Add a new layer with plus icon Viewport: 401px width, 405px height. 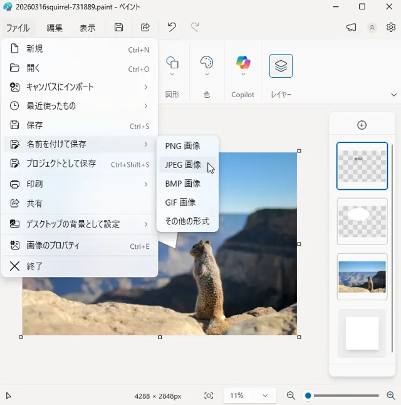coord(362,125)
